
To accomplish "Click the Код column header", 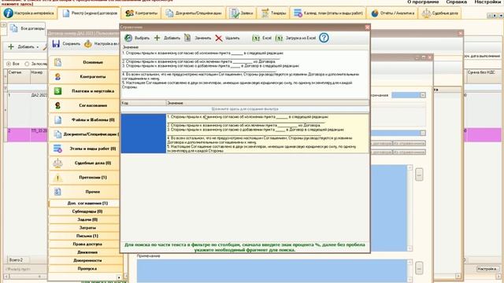I will pos(143,103).
